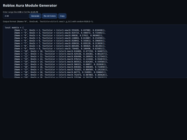
Task: Click the Generate button
Action: pos(35,16)
